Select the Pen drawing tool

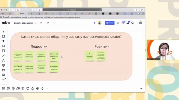pyautogui.click(x=3, y=61)
